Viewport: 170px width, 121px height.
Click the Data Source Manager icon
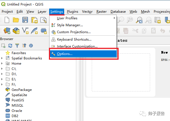(x=7, y=31)
